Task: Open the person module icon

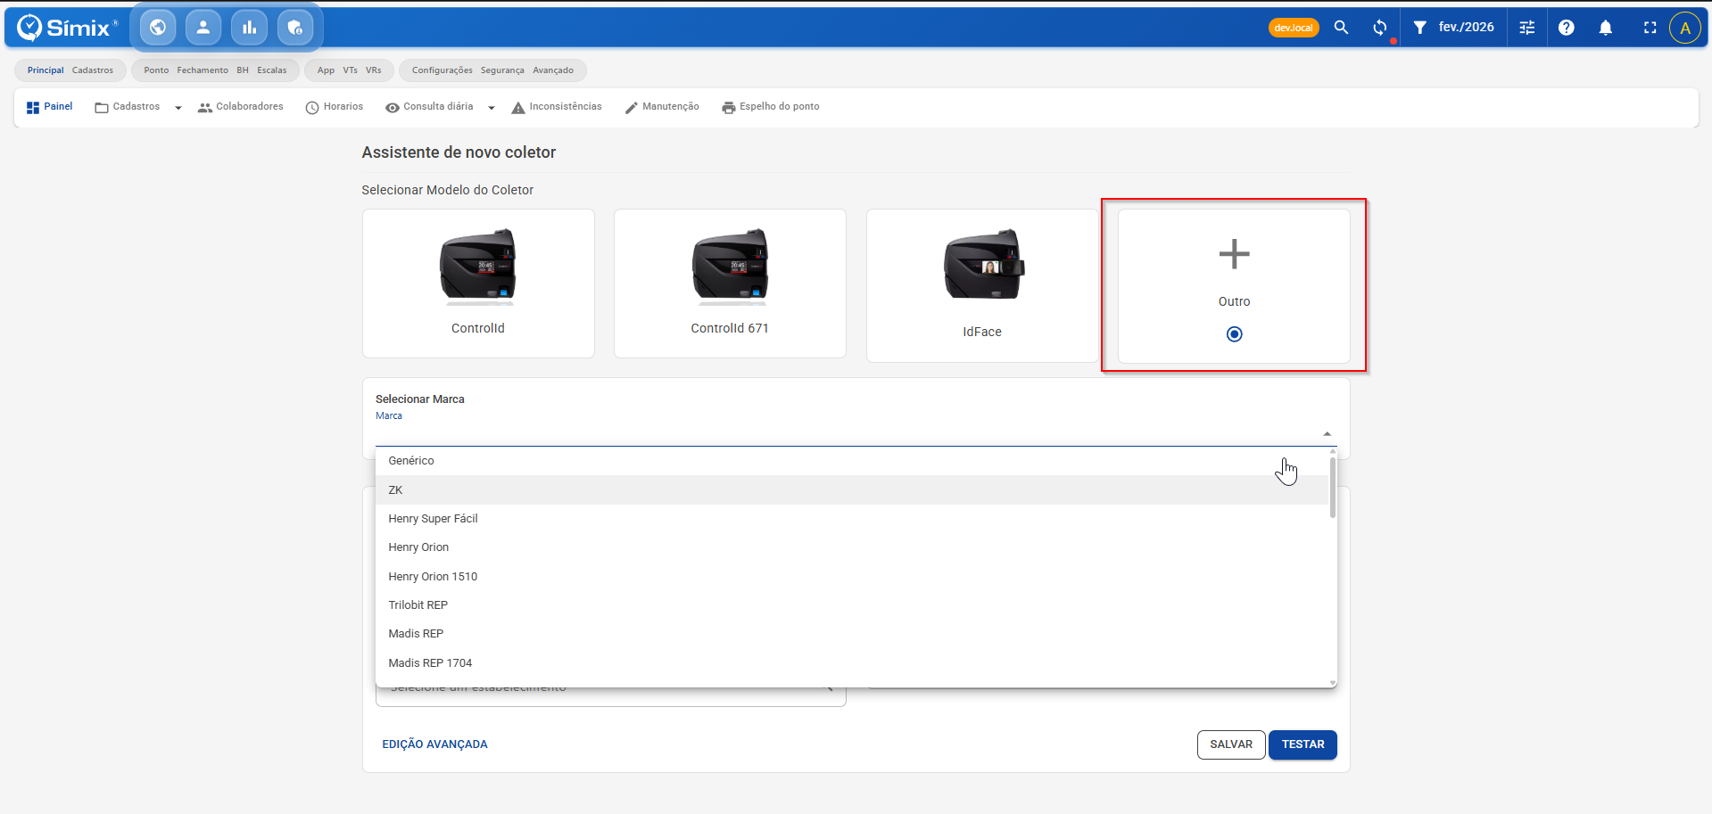Action: point(203,28)
